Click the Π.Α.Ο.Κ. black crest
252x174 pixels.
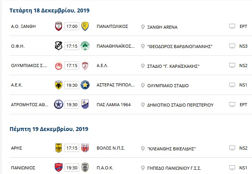tap(85, 167)
